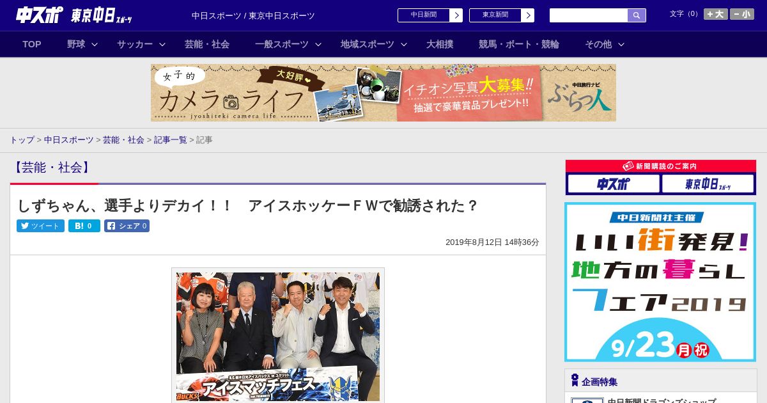Click 中スポ subscription button in sidebar
The height and width of the screenshot is (403, 767).
614,184
